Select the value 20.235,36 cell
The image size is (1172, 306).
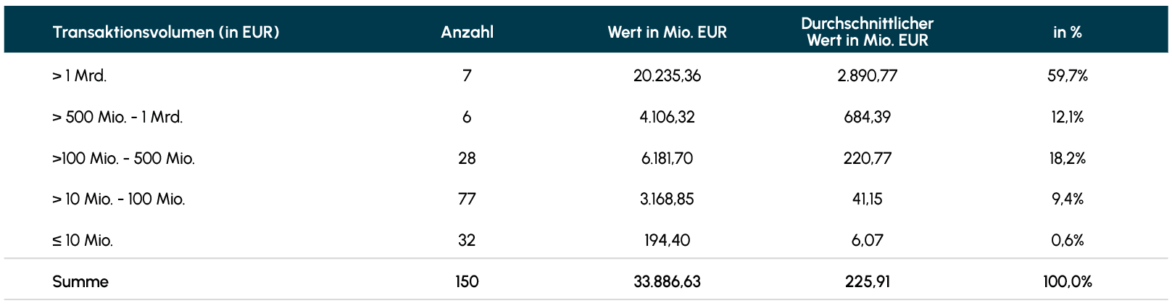click(667, 75)
